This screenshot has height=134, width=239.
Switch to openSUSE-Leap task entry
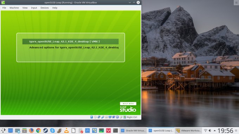coord(161,130)
